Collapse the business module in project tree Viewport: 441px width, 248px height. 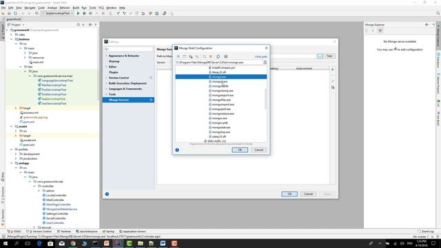[x=12, y=39]
